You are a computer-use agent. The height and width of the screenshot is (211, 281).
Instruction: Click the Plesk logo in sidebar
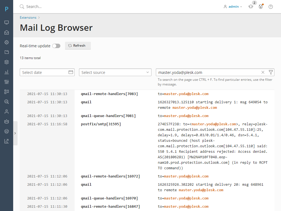(7, 9)
